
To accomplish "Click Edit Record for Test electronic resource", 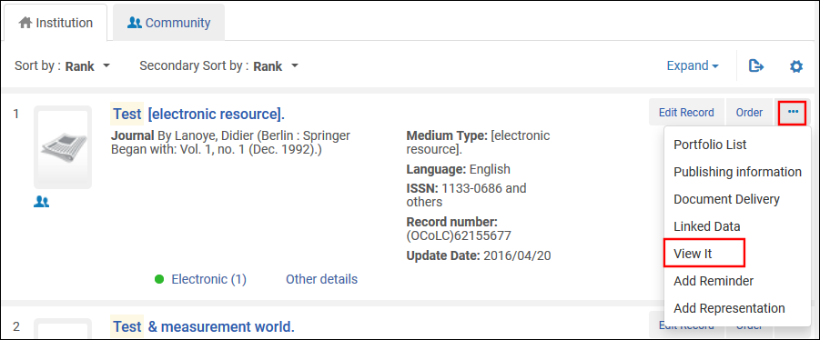I will [x=686, y=113].
